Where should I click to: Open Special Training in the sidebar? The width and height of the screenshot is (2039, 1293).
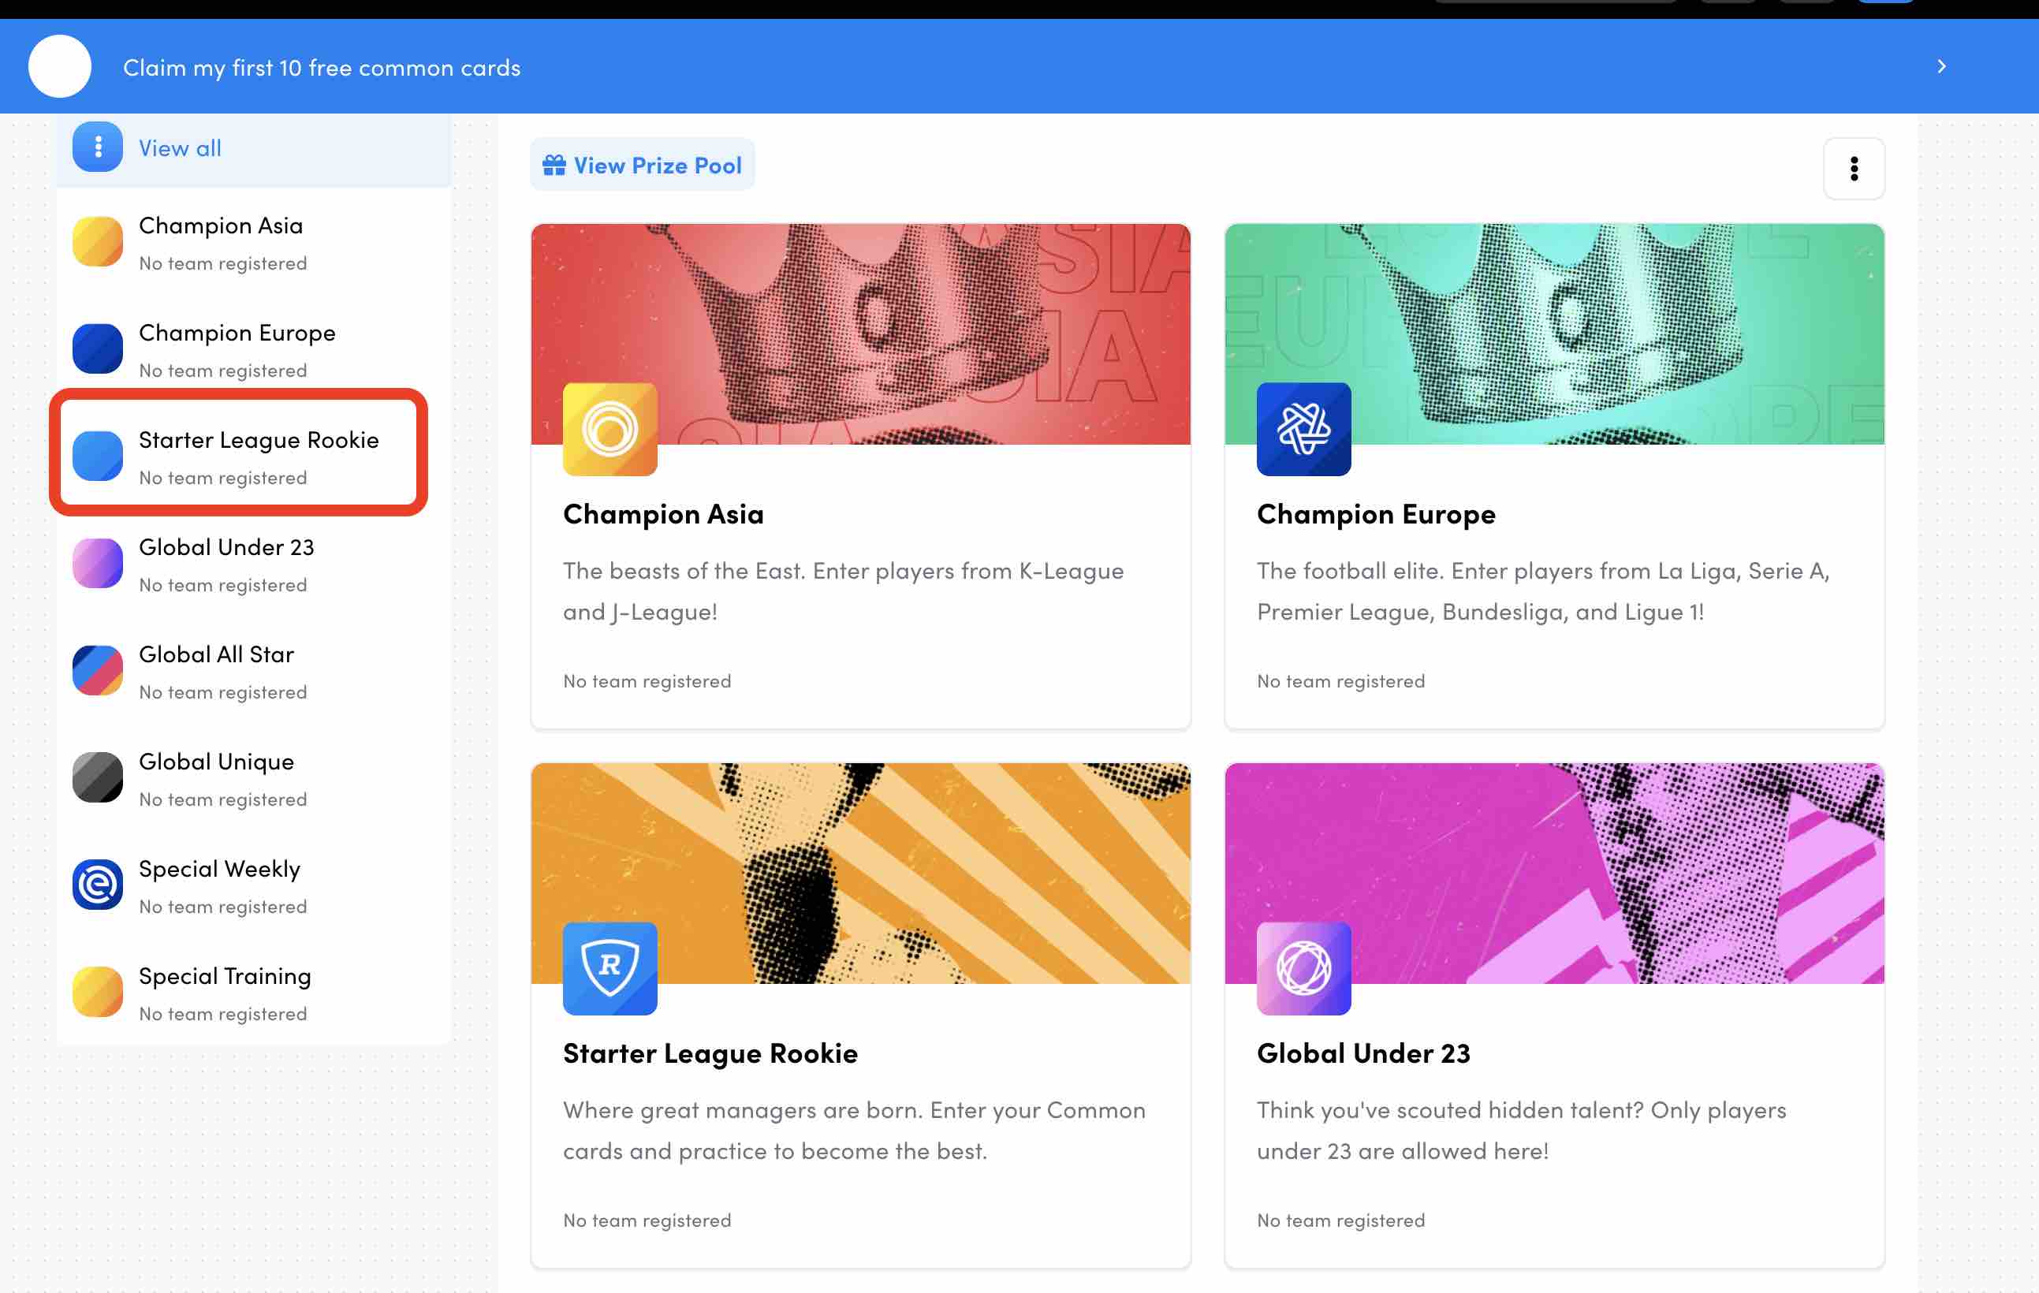click(x=253, y=993)
